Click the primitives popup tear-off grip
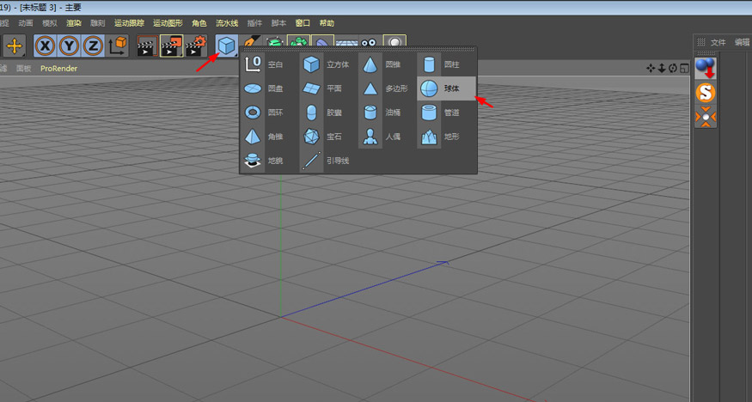 [x=358, y=49]
